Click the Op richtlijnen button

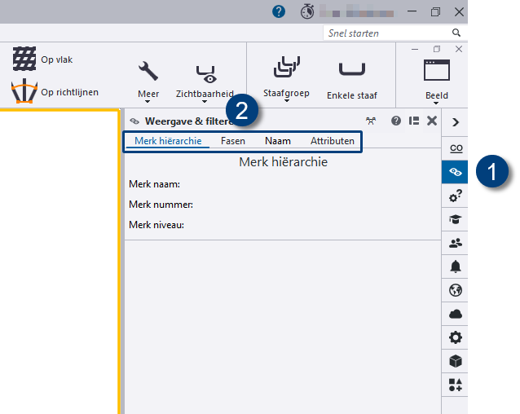pyautogui.click(x=55, y=92)
